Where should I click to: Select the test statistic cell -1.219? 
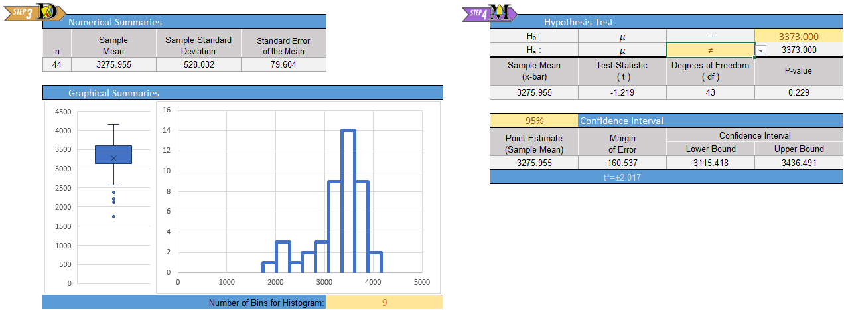(x=622, y=92)
